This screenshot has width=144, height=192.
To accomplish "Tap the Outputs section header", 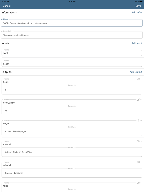I will point(6,72).
